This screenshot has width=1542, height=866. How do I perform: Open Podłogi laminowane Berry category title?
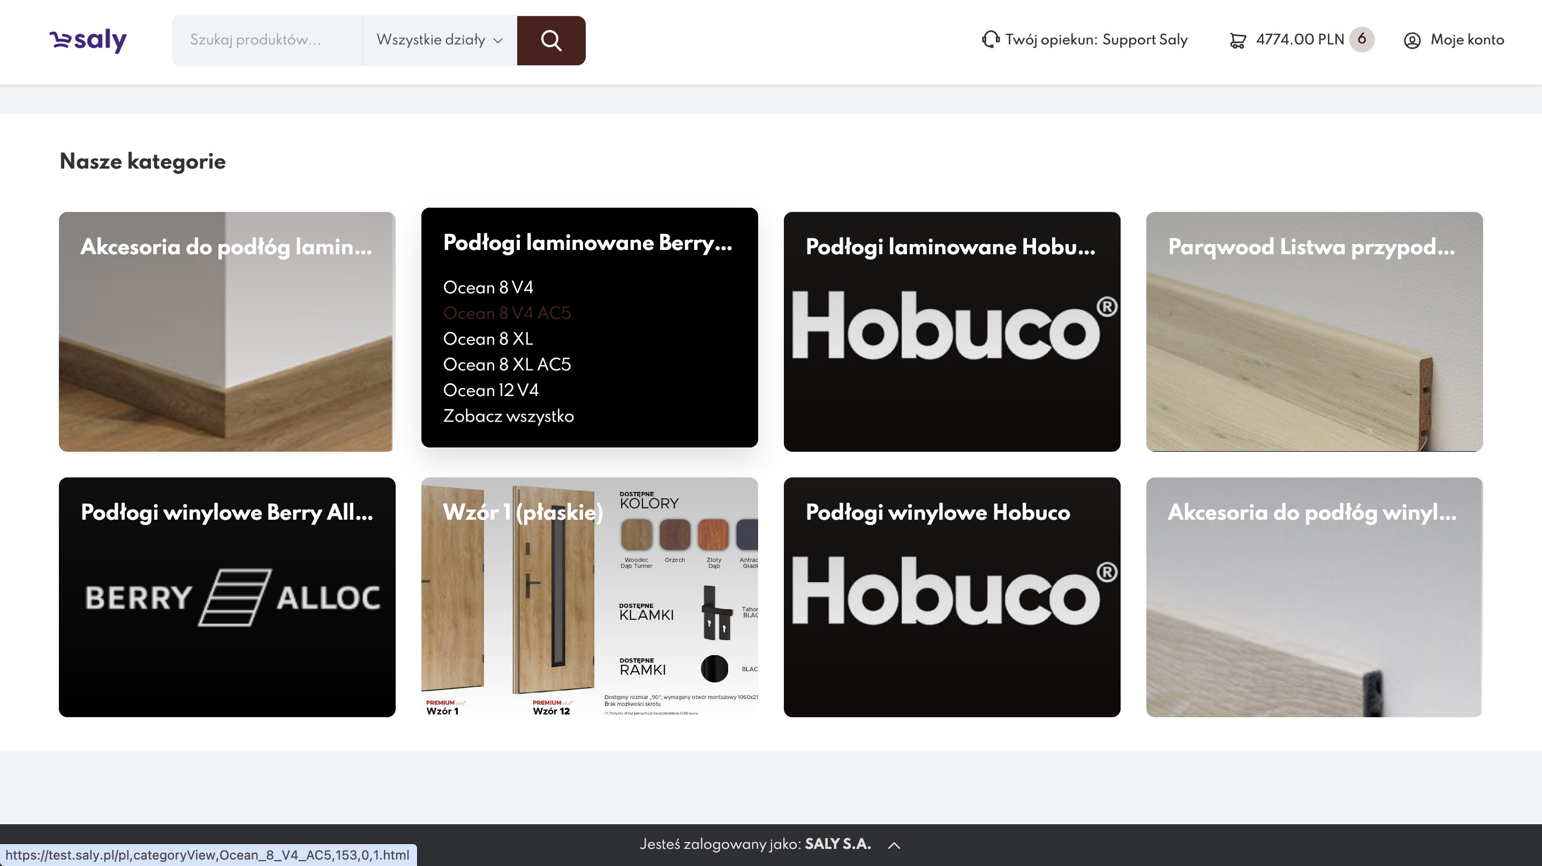[588, 242]
